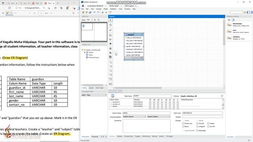This screenshot has height=142, width=253.
Task: Select the pointer tool in diagram toolbar
Action: [110, 20]
